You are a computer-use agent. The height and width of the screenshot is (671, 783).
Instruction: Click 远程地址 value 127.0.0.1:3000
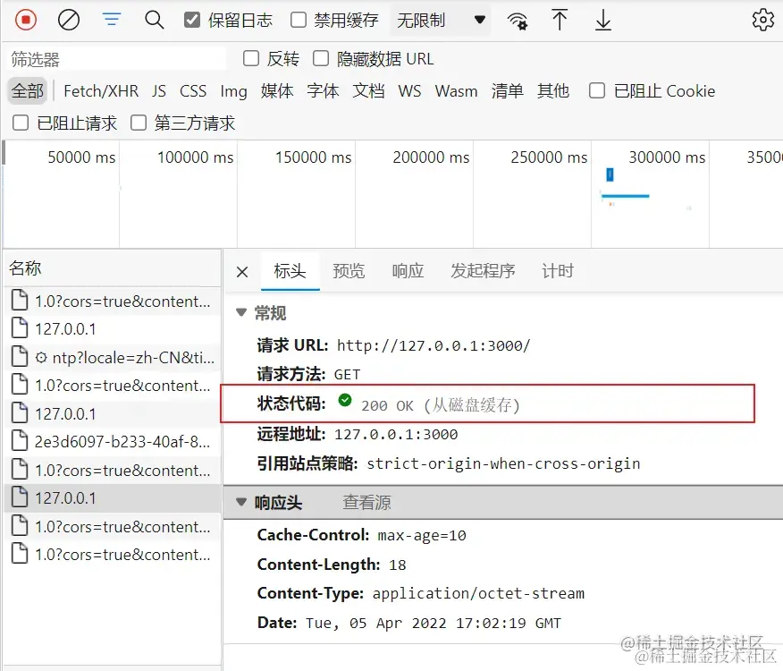[x=396, y=435]
